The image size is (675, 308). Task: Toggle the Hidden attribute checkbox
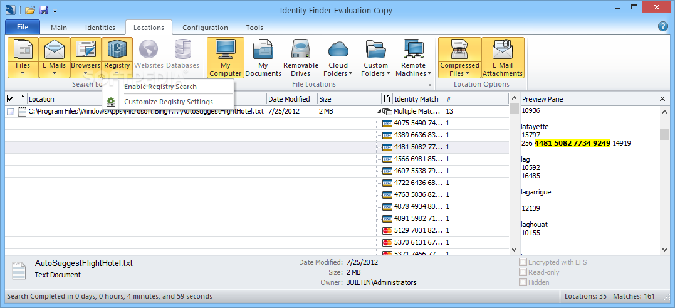523,282
